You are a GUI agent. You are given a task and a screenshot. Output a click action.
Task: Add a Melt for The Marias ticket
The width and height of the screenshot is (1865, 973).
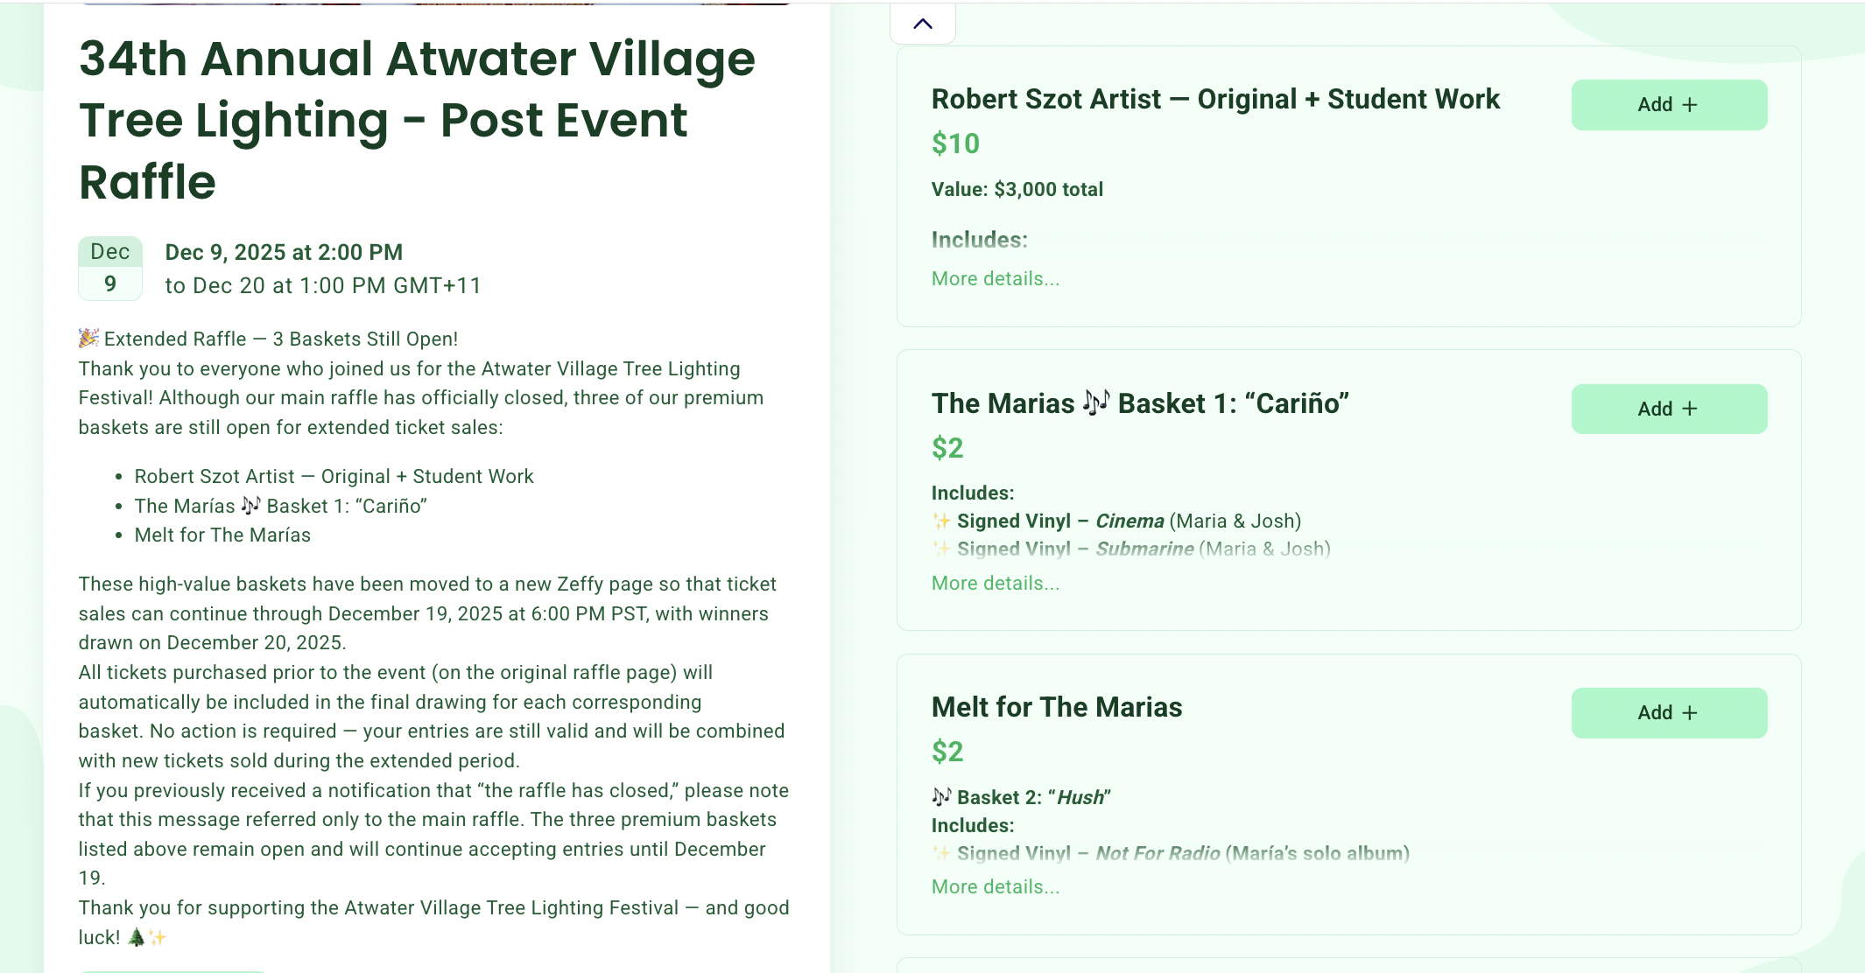pyautogui.click(x=1669, y=712)
